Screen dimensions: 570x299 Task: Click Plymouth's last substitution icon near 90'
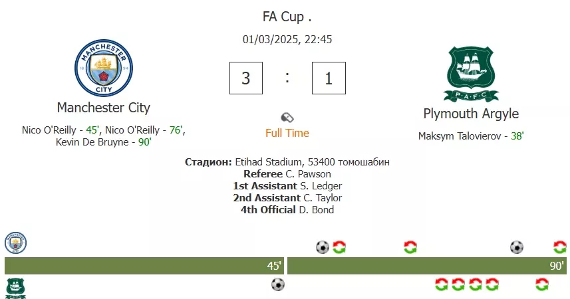pos(542,284)
